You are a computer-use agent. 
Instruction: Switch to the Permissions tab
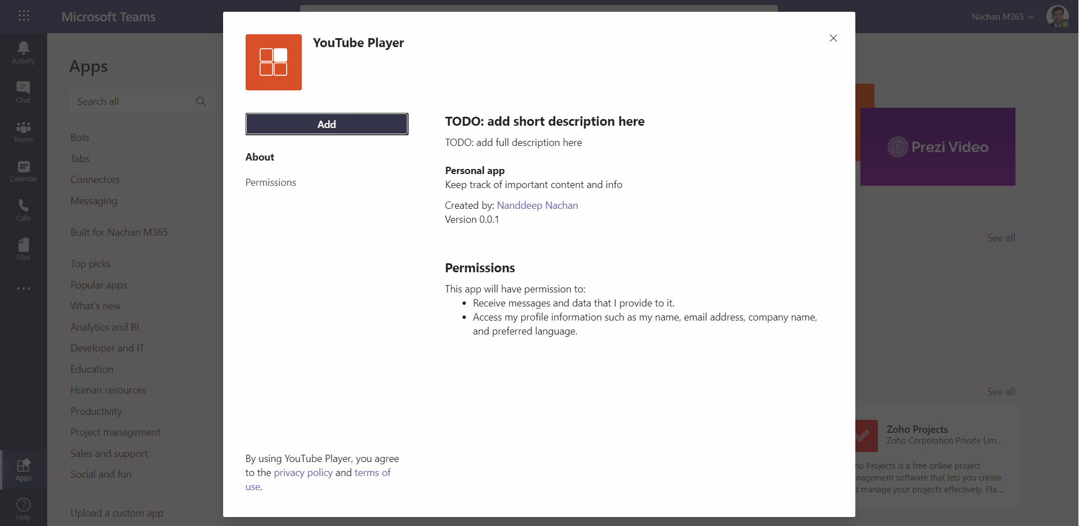tap(270, 182)
